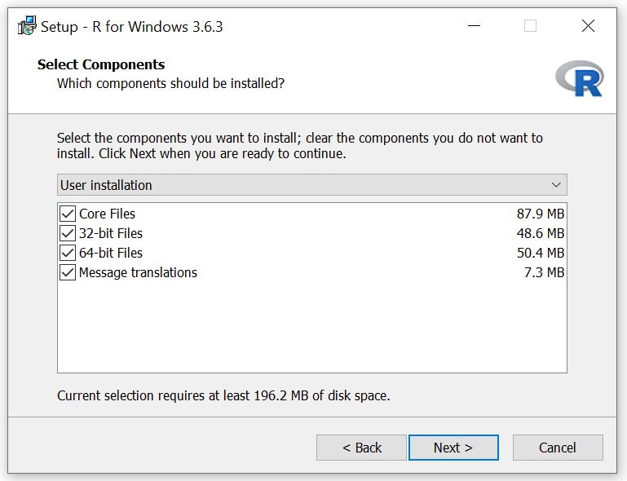The image size is (627, 481).
Task: Click the setup installer icon in title bar
Action: (x=27, y=26)
